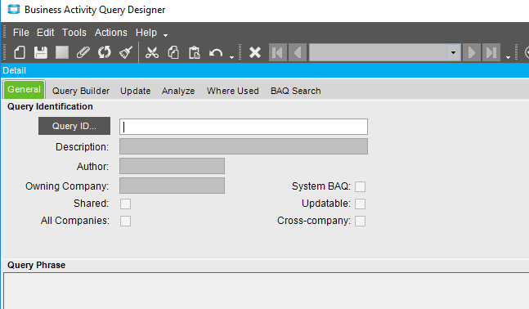The height and width of the screenshot is (309, 529).
Task: Switch to the Query Builder tab
Action: 81,91
